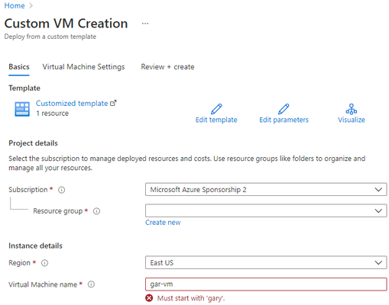Click the "Must start with 'gary'." error text

pos(191,298)
